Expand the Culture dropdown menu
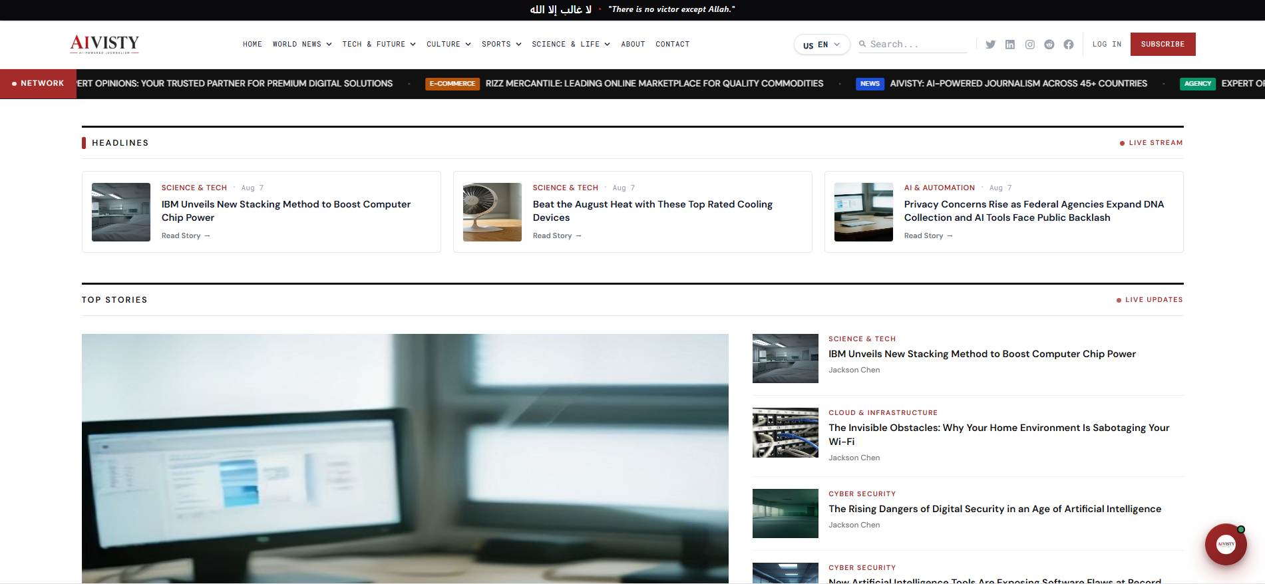Image resolution: width=1265 pixels, height=584 pixels. coord(449,45)
